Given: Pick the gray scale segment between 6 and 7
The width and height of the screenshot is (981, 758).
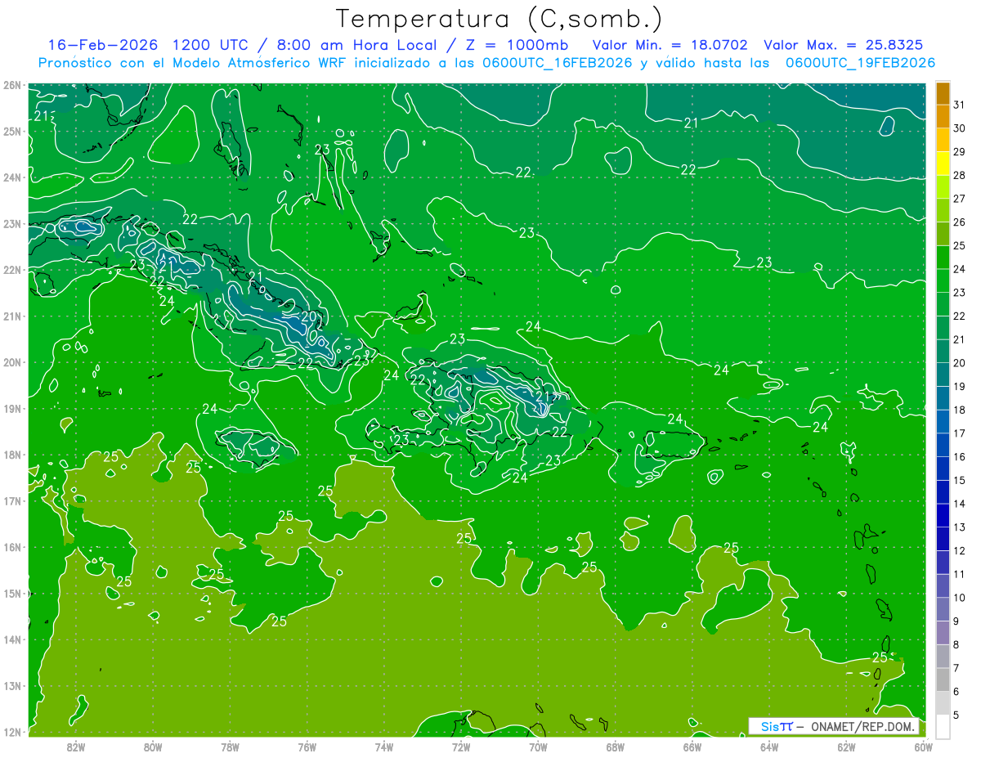Looking at the screenshot, I should (943, 680).
